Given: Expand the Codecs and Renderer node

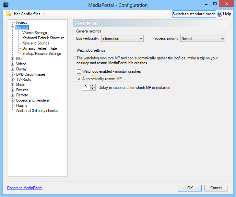Looking at the screenshot, I should point(13,100).
